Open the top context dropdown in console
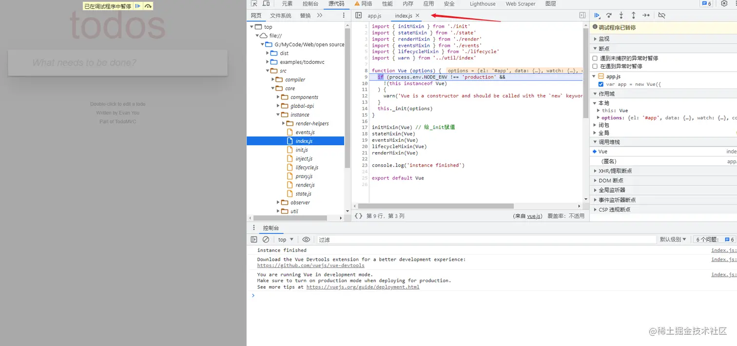 click(x=286, y=239)
